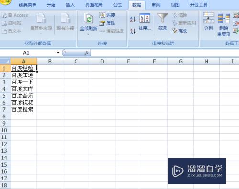Open the 审阅 tab

tap(156, 5)
